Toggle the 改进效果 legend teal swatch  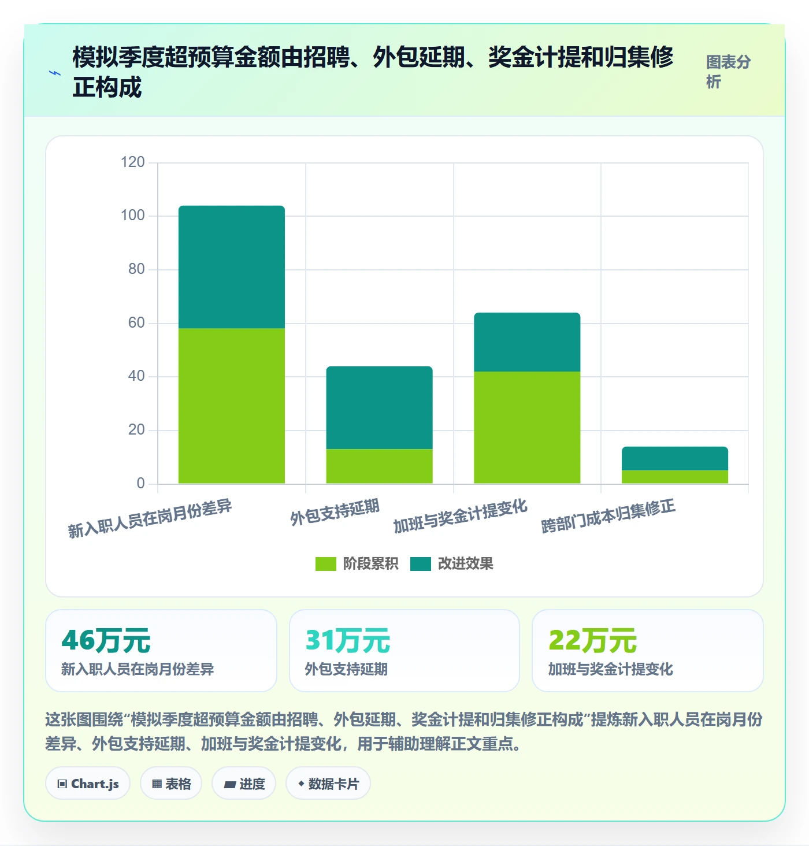[421, 564]
